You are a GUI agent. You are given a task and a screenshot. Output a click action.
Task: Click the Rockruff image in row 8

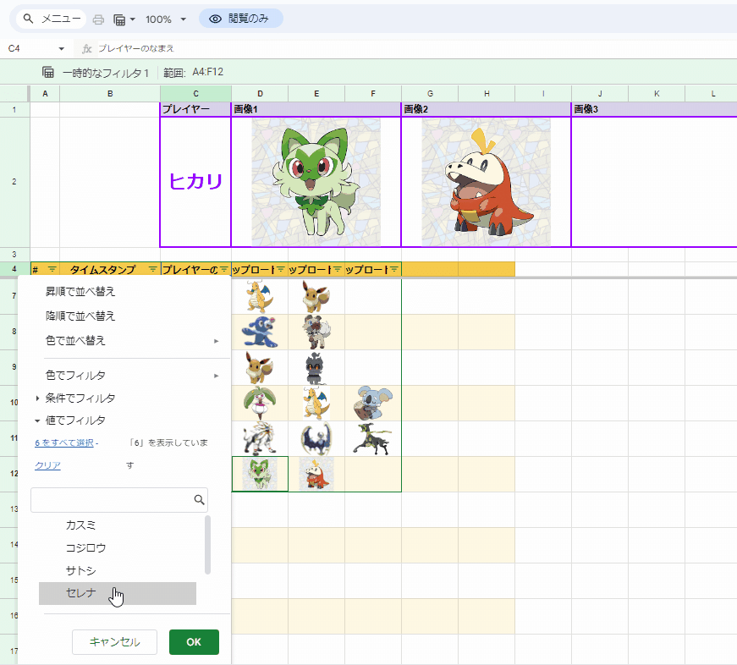(x=316, y=332)
